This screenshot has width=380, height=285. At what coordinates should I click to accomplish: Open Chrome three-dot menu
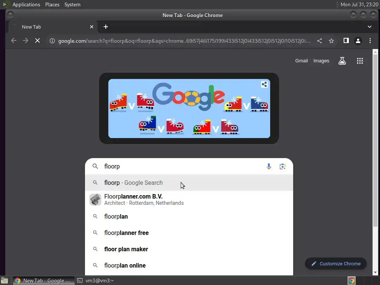[370, 41]
